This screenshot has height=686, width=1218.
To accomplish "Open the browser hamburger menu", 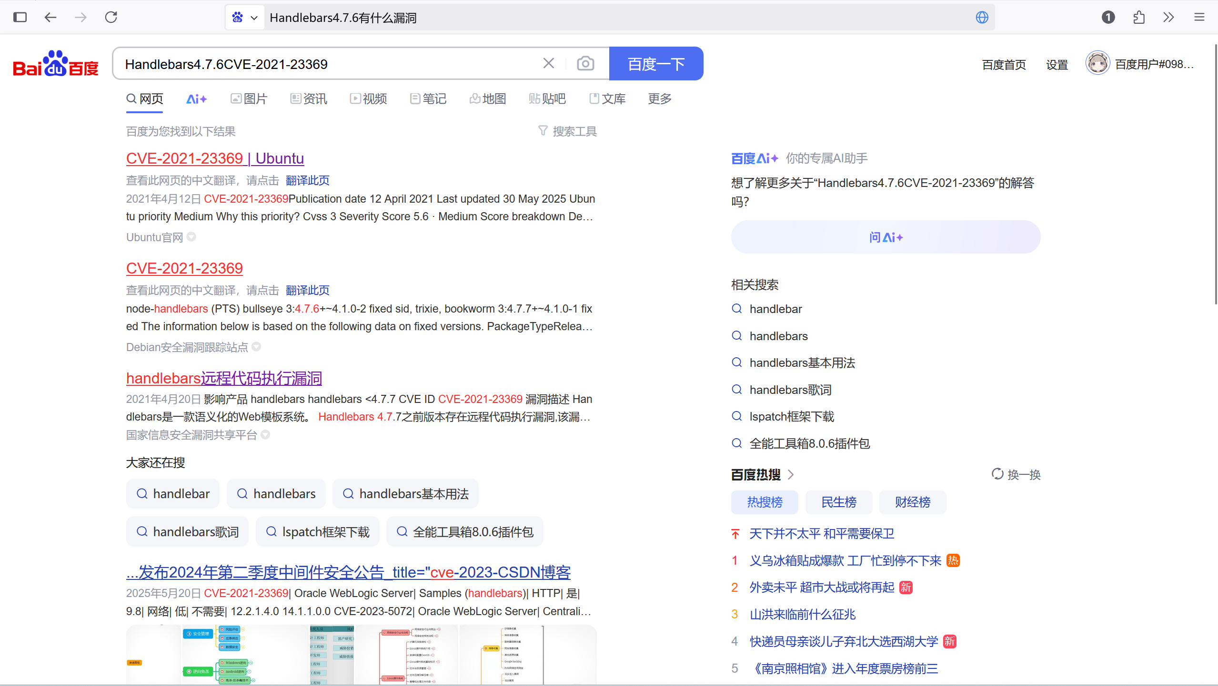I will 1199,18.
